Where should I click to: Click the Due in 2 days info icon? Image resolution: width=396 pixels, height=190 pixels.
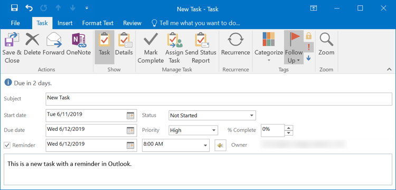(8, 82)
